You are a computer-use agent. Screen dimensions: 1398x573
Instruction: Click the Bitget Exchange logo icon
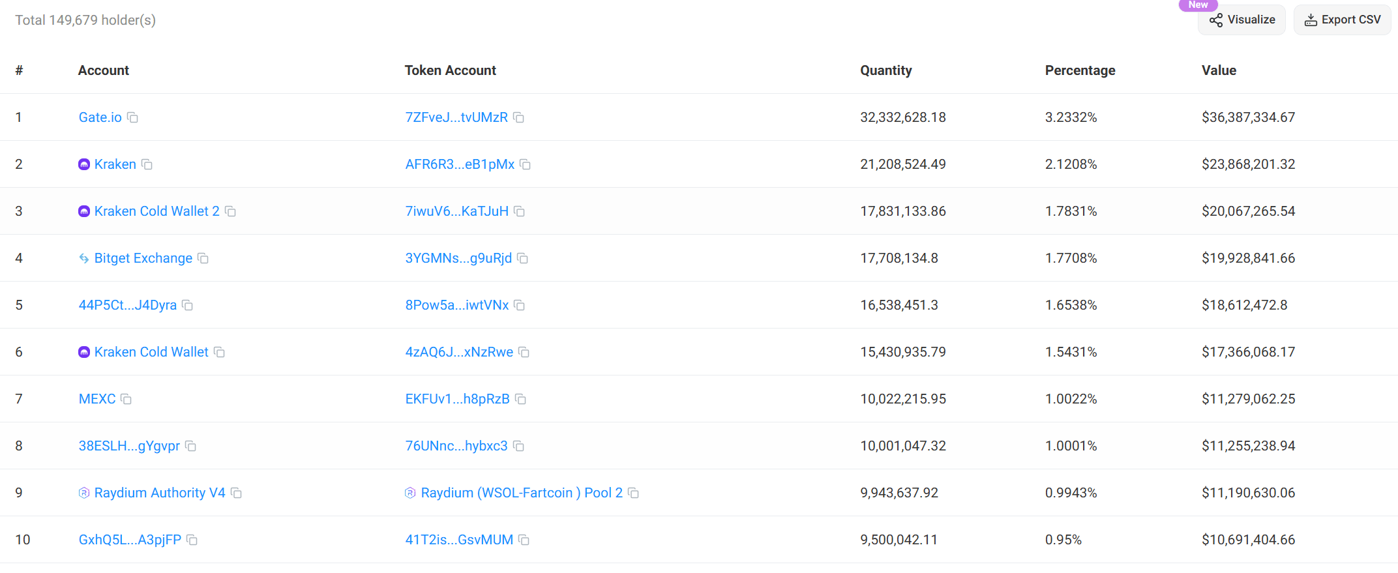click(84, 258)
